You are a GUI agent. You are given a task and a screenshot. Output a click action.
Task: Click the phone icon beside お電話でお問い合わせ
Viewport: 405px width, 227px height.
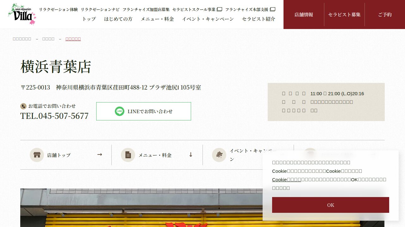coord(23,106)
